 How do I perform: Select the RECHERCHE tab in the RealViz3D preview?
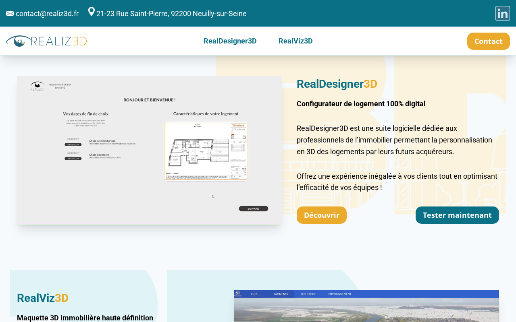[x=308, y=294]
